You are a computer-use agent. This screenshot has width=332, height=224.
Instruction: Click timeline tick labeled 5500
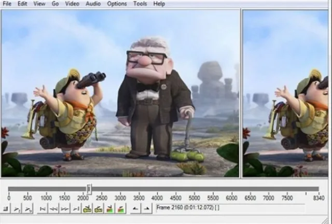pos(213,198)
